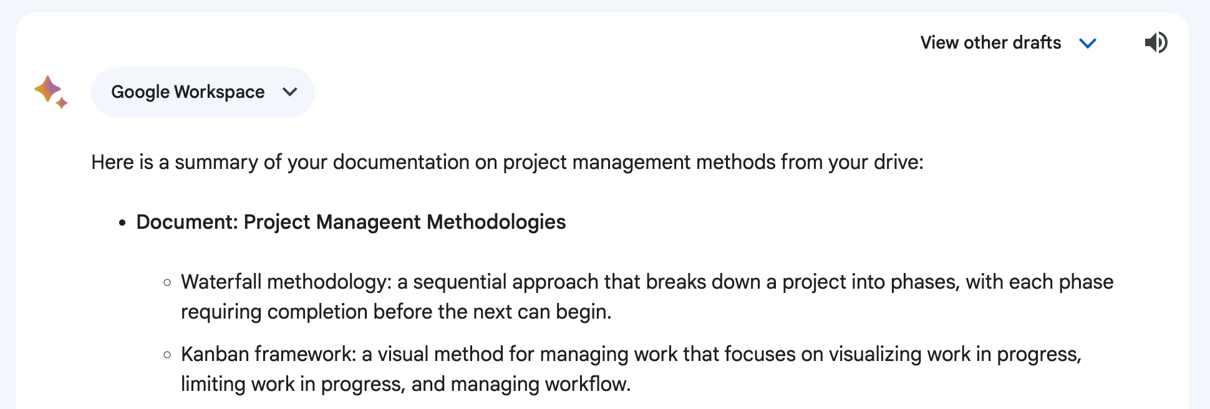This screenshot has height=409, width=1210.
Task: Click the summary intro sentence text
Action: [506, 162]
